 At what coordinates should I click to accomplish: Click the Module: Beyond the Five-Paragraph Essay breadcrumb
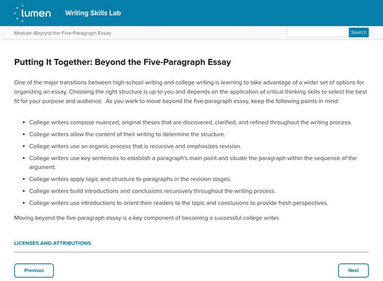tap(62, 33)
